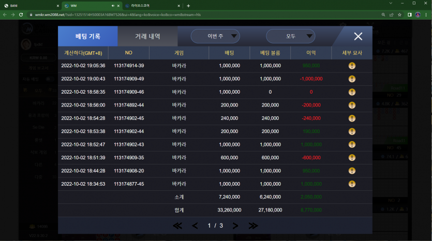Select the profit value -1,000,000
432x241 pixels.
(311, 79)
